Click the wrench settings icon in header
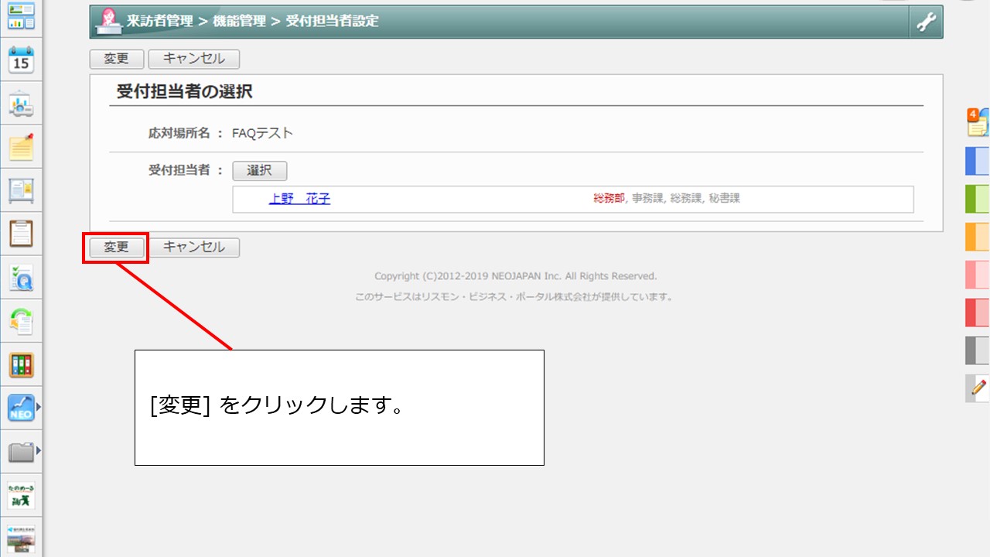990x557 pixels. point(926,22)
